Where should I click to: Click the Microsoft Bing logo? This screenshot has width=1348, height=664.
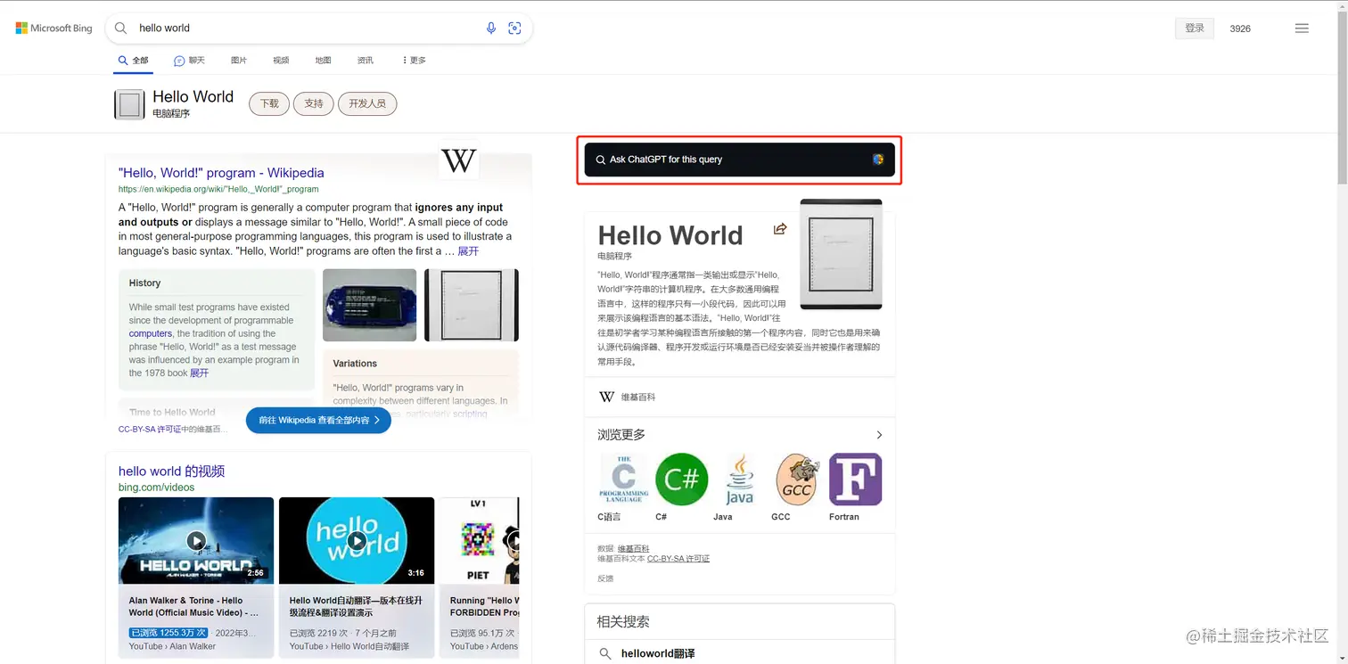[x=54, y=29]
